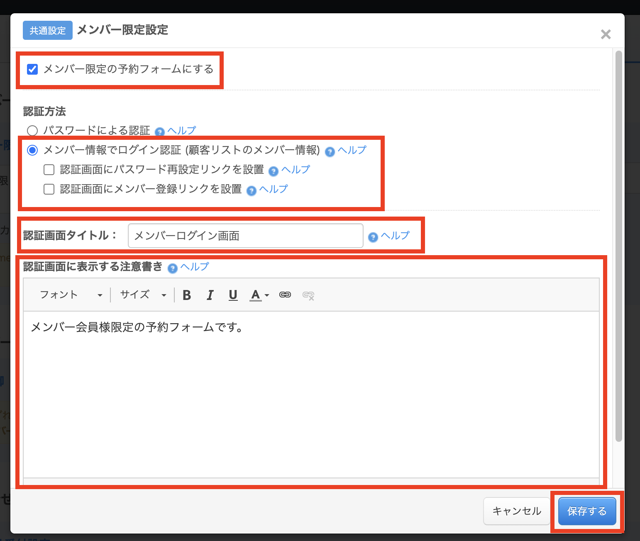The height and width of the screenshot is (541, 640).
Task: Click the insert link icon
Action: (285, 295)
